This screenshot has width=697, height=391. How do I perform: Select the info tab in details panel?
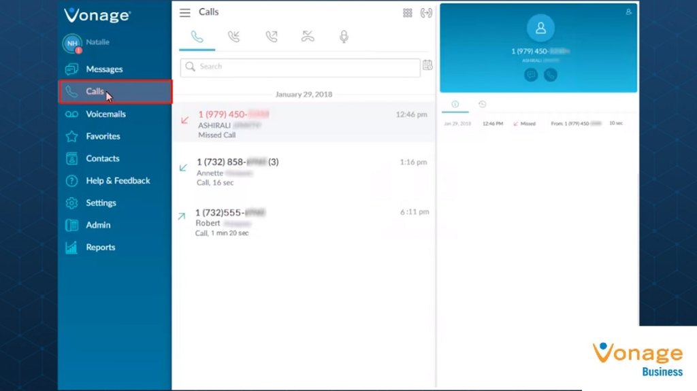coord(455,104)
